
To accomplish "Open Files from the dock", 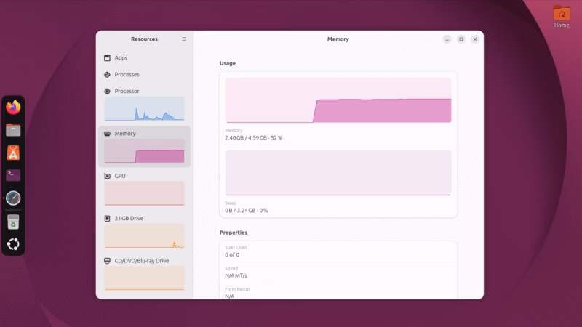I will click(x=13, y=130).
